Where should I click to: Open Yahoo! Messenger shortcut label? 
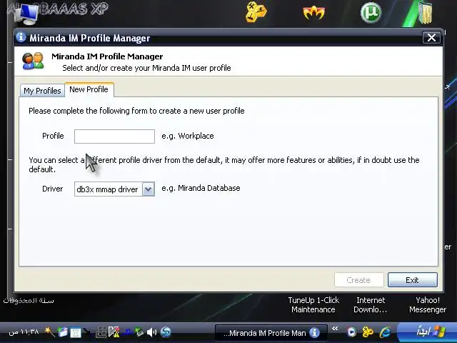[x=428, y=305]
